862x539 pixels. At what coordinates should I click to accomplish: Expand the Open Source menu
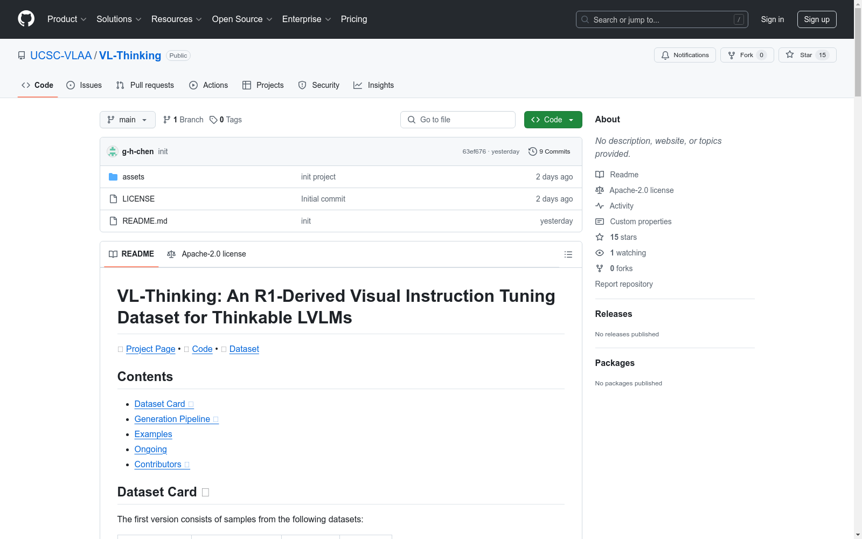(x=242, y=19)
